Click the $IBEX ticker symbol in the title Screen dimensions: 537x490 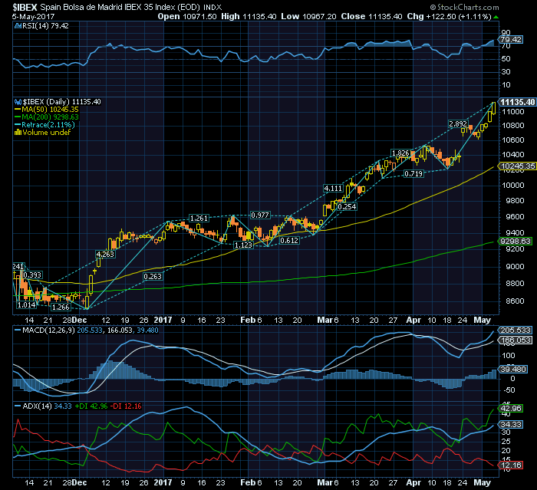tap(25, 7)
